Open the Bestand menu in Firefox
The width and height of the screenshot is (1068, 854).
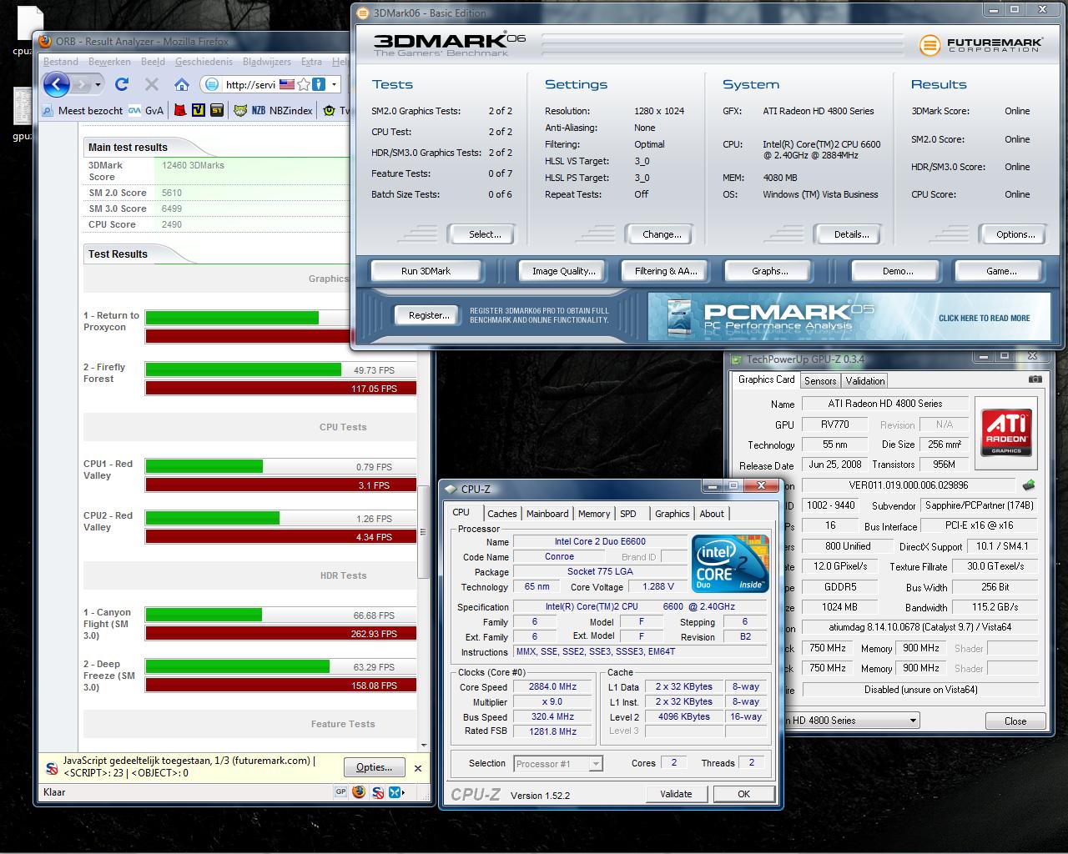(61, 62)
